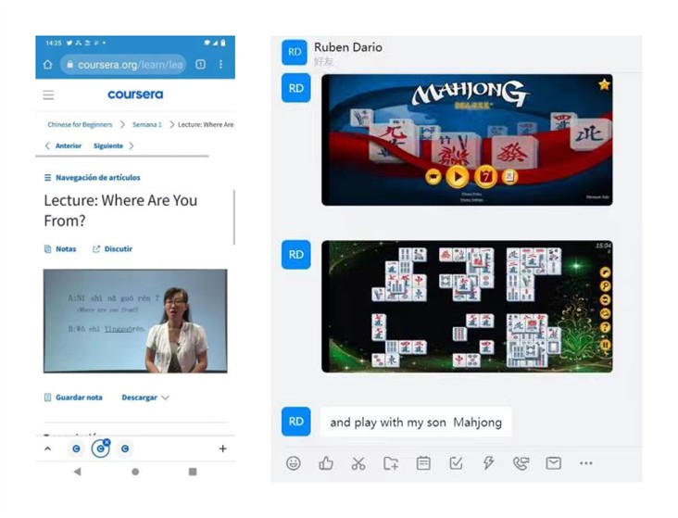Click the coursera logo
This screenshot has width=678, height=518.
135,95
